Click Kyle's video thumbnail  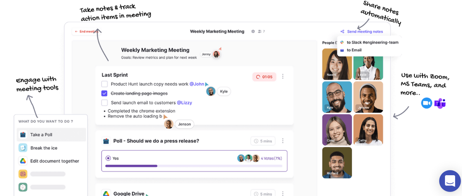click(x=337, y=97)
